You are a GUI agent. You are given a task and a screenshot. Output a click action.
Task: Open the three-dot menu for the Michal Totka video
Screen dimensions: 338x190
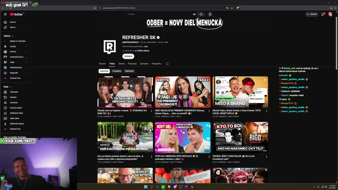[267, 111]
